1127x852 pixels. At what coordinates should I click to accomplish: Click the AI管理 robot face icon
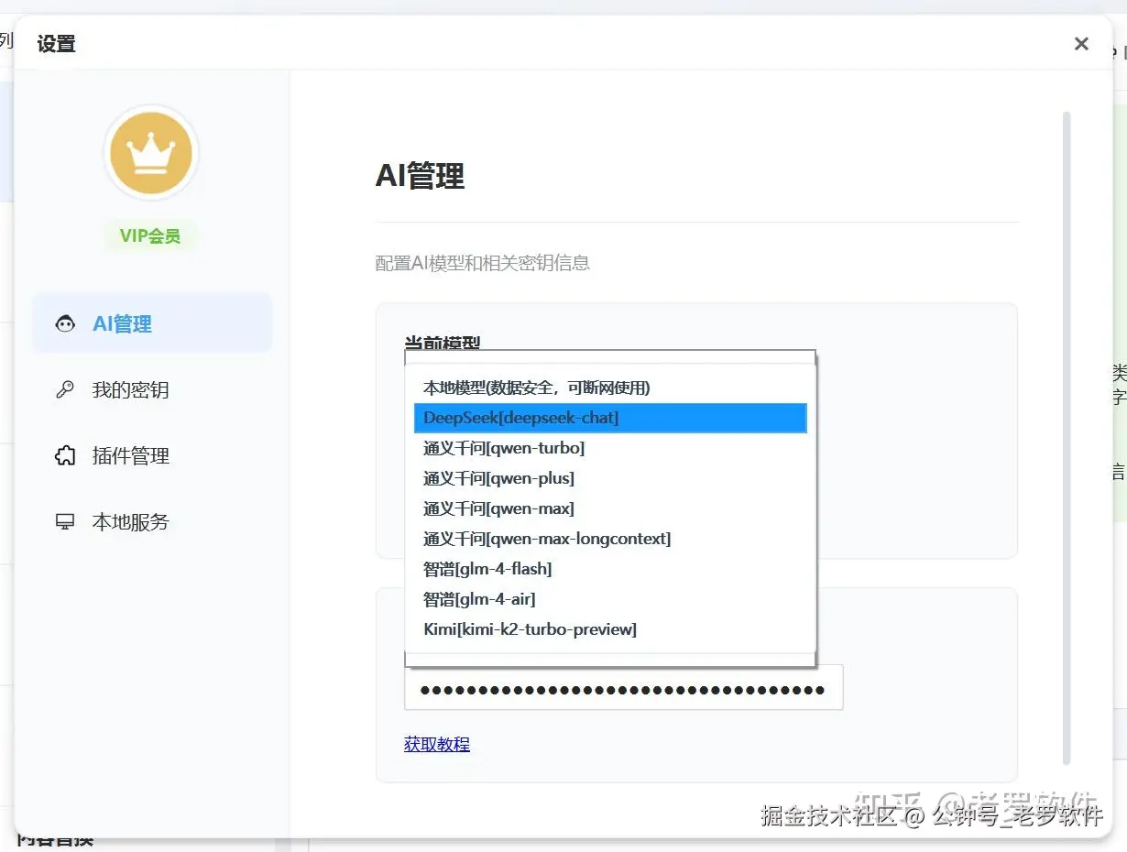(x=65, y=323)
